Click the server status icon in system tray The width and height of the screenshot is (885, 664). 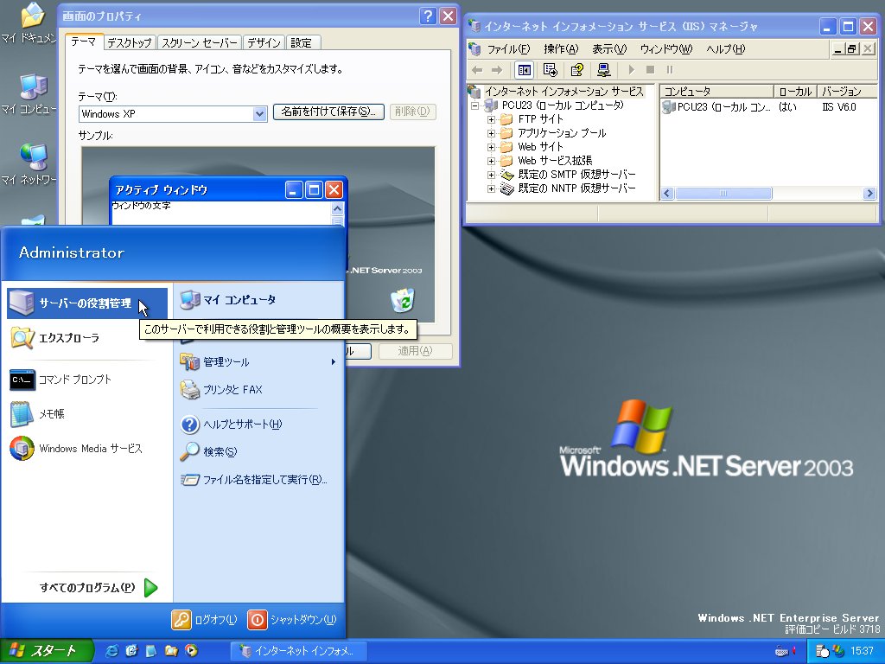pos(823,651)
